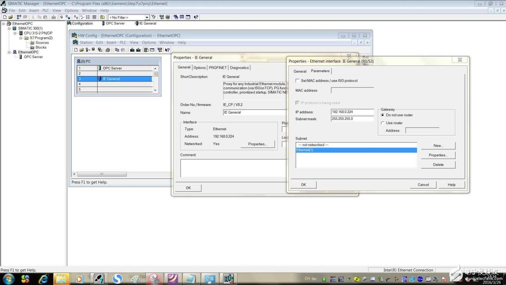Image resolution: width=506 pixels, height=285 pixels.
Task: Select the IE General object in the project pane
Action: click(145, 23)
